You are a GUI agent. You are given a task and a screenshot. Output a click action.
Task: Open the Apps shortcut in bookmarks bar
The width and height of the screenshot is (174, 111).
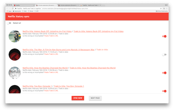pyautogui.click(x=9, y=11)
